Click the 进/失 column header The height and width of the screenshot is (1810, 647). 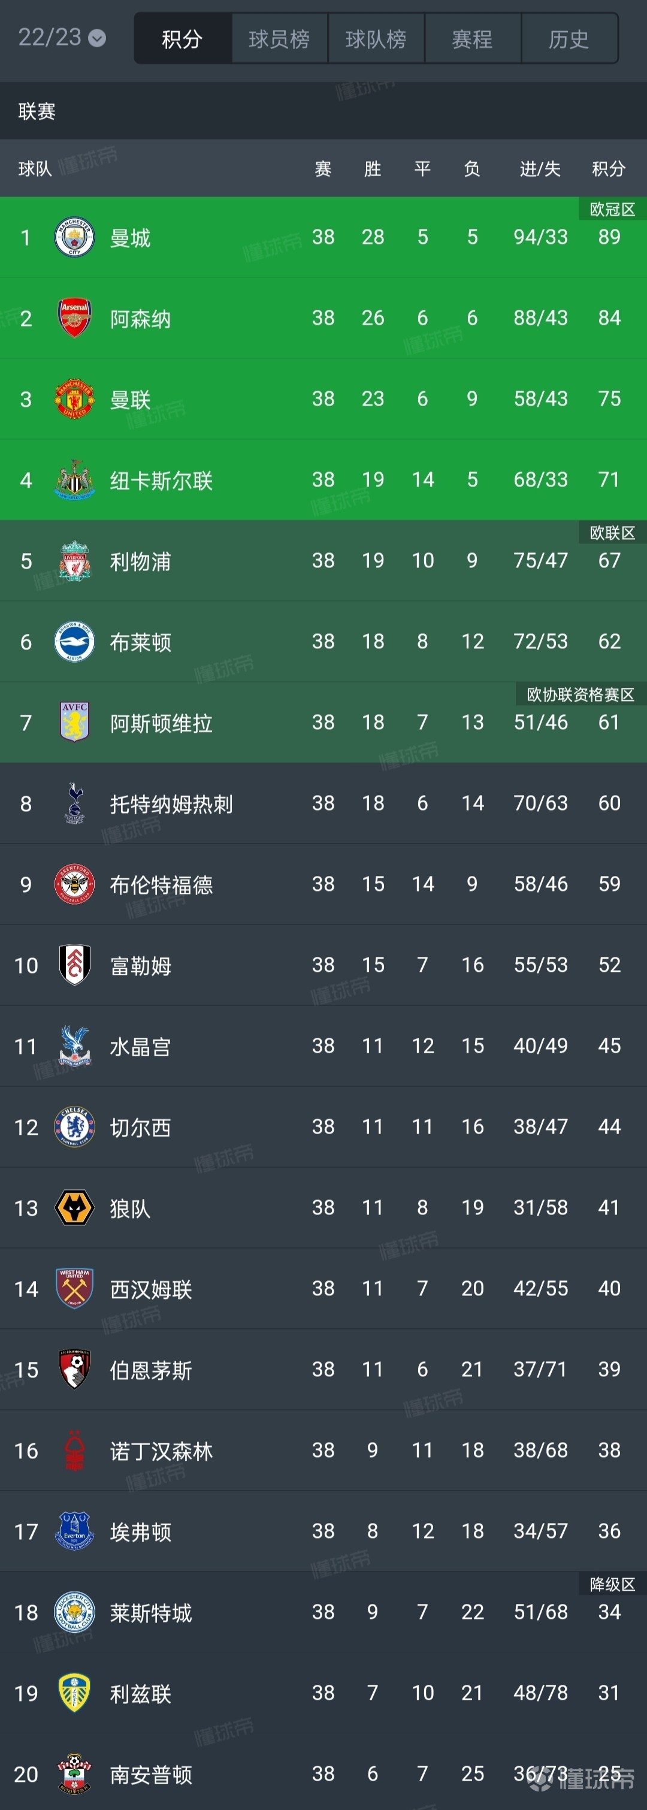[540, 168]
